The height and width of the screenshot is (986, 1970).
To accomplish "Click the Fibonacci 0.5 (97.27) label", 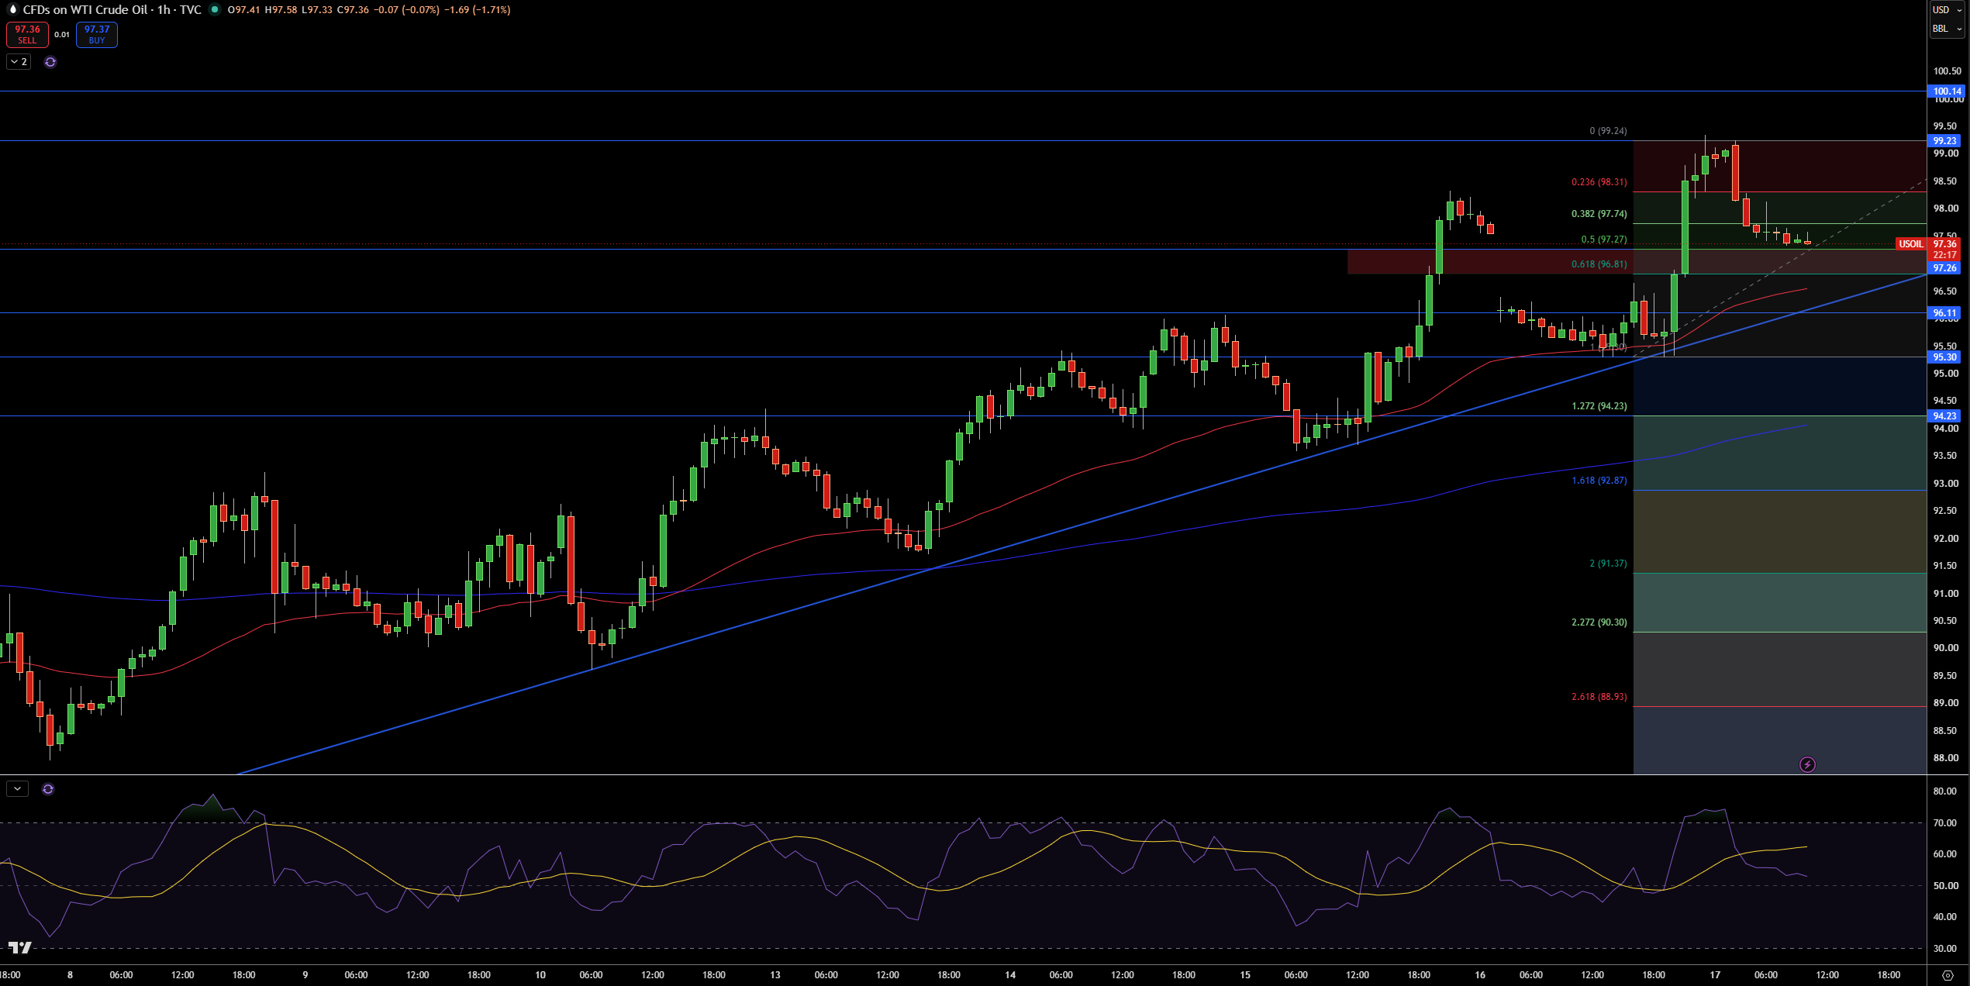I will click(x=1603, y=240).
